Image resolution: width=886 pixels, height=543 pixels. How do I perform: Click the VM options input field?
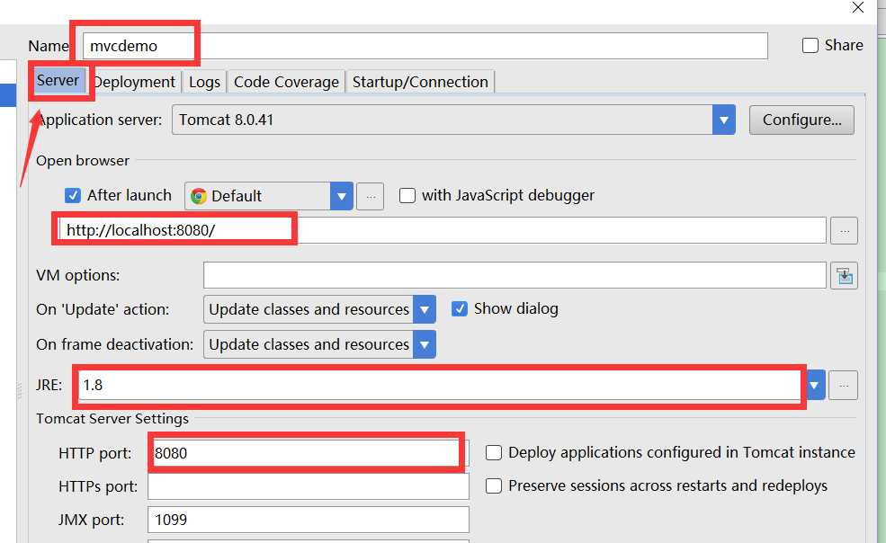(x=515, y=275)
